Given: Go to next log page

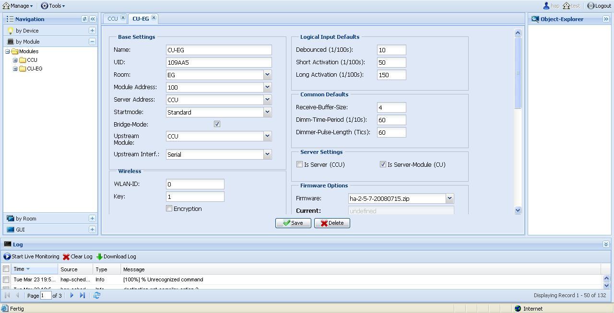Looking at the screenshot, I should click(x=72, y=295).
